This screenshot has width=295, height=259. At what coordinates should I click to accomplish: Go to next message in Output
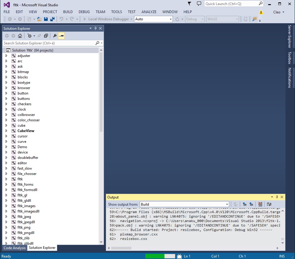click(x=251, y=204)
